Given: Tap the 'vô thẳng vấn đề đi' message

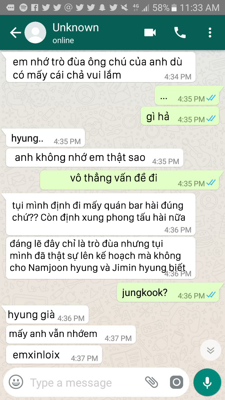Looking at the screenshot, I should pos(130,180).
